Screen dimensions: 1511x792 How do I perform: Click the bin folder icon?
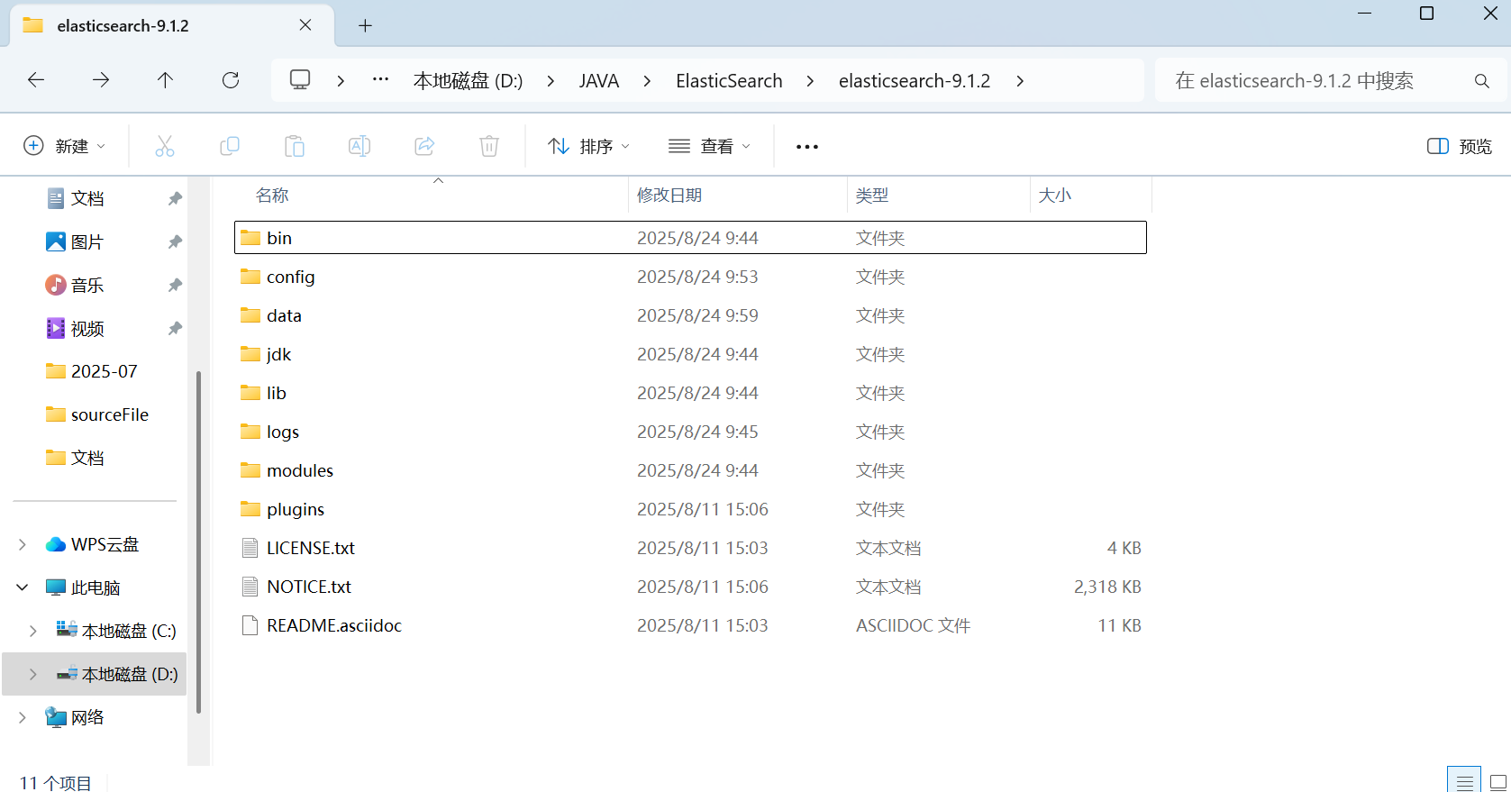coord(250,238)
